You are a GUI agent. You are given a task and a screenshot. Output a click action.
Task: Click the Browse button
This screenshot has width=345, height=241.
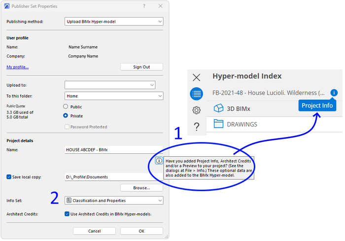(x=141, y=188)
